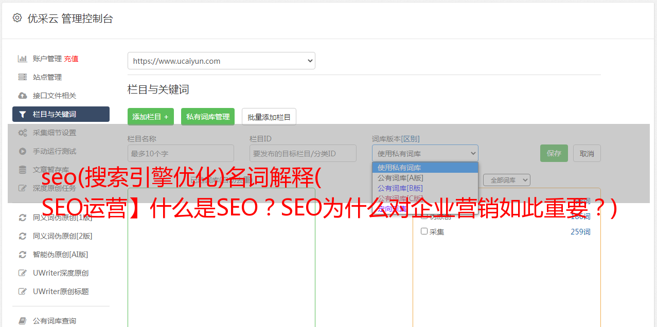
Task: Click the edit icon for 深度原创任务
Action: [x=22, y=188]
